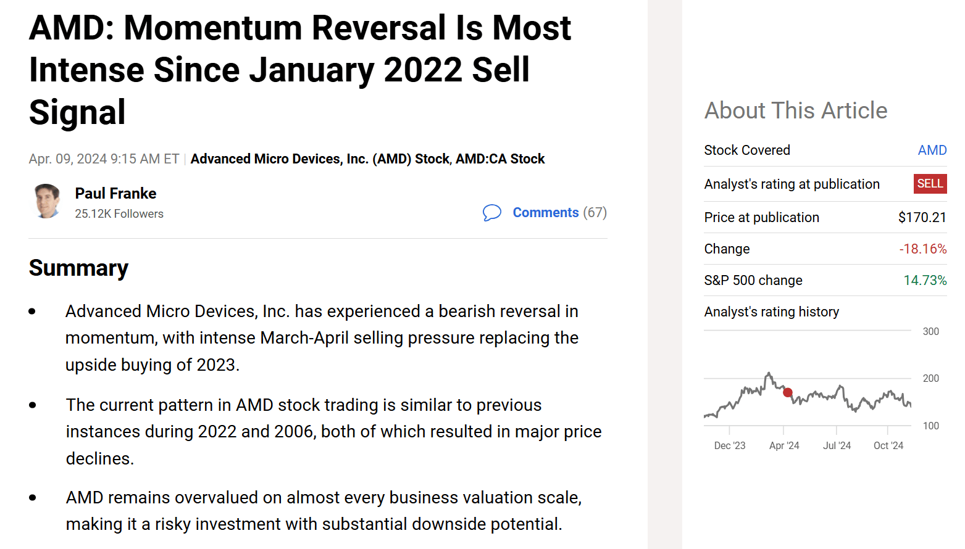Open the AMD:CA Stock link
This screenshot has width=965, height=549.
click(500, 159)
